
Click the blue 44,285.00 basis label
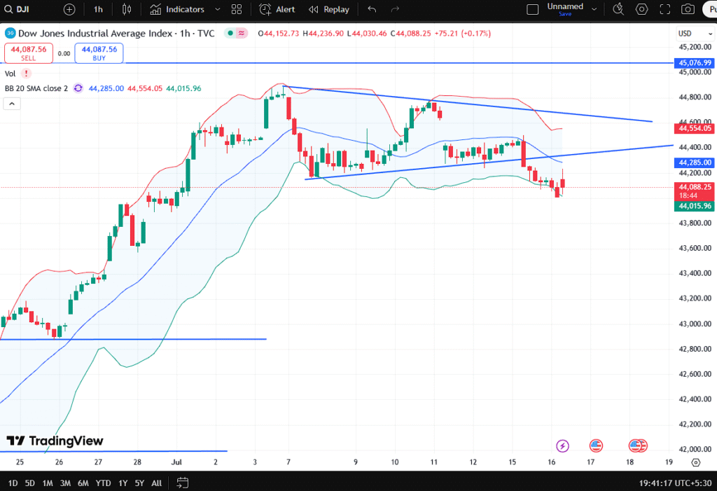(694, 162)
